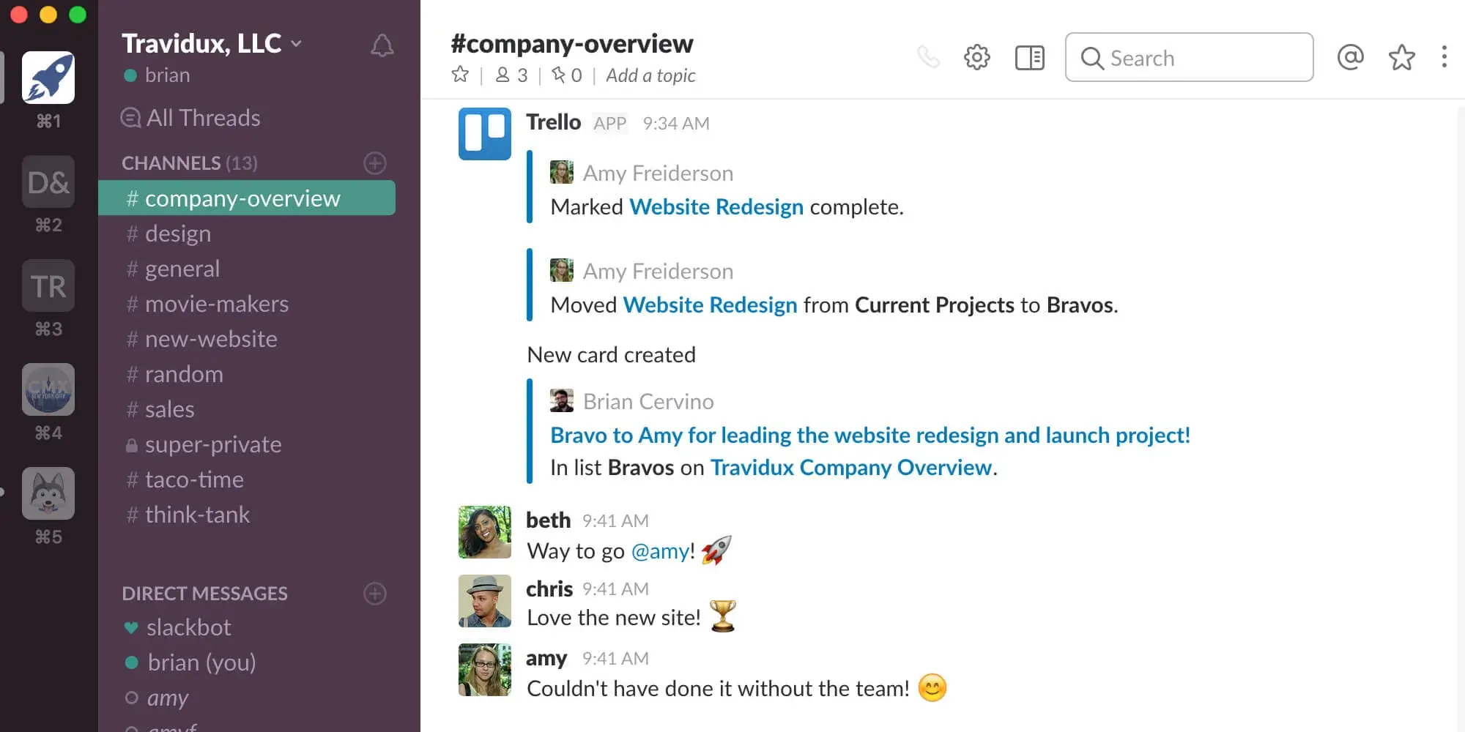Open the more actions ellipsis menu
Viewport: 1465px width, 732px height.
point(1444,57)
